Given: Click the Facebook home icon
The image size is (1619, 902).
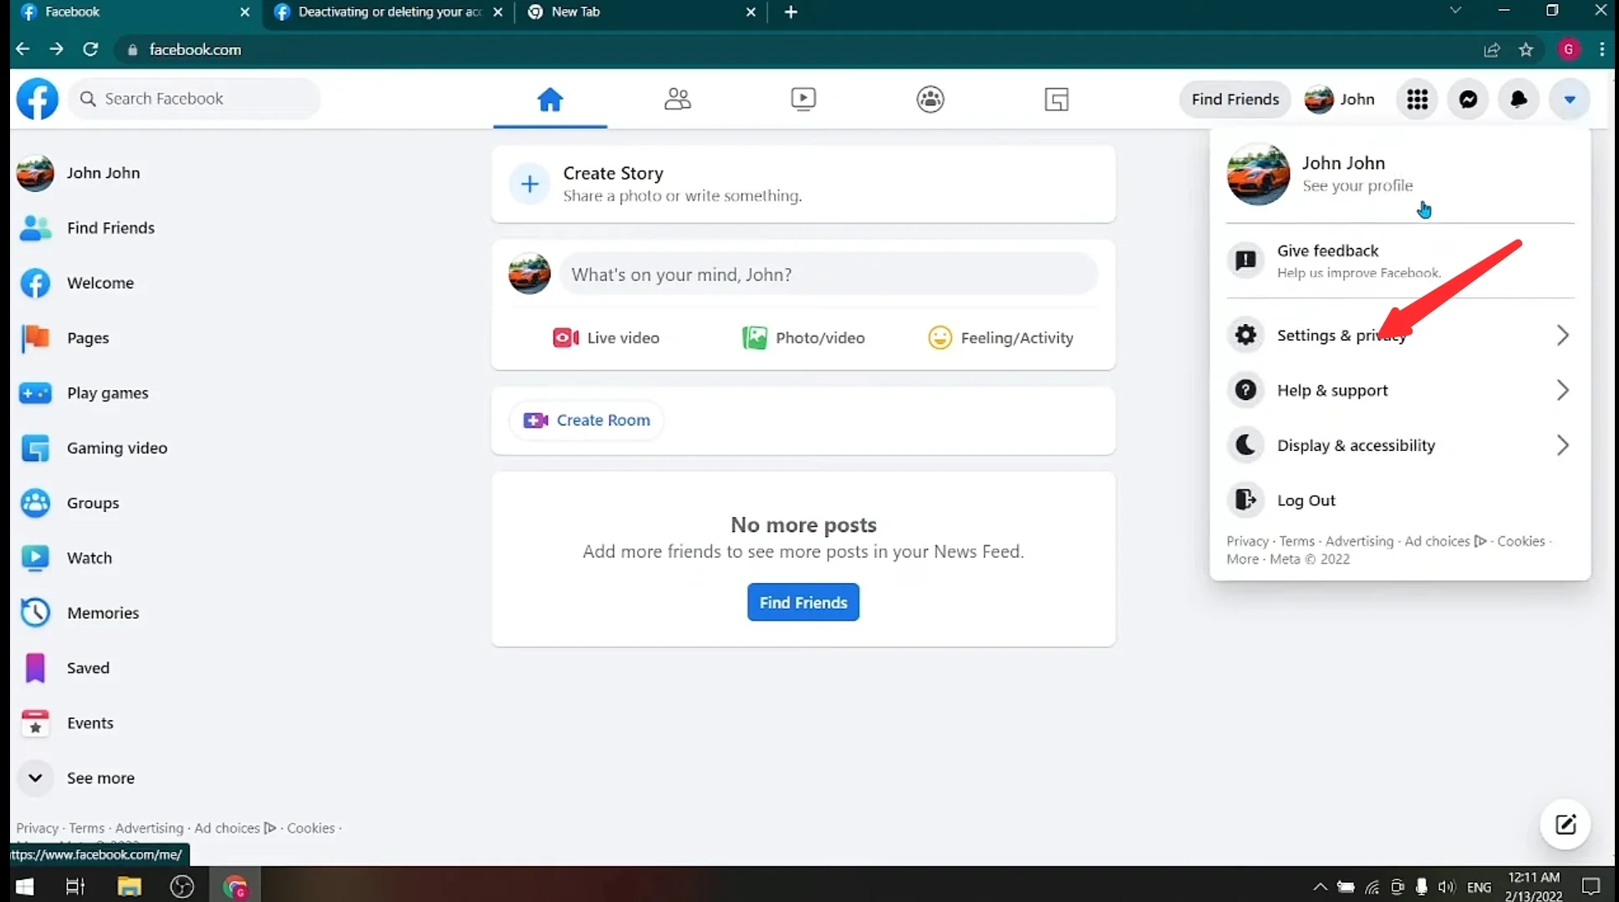Looking at the screenshot, I should tap(549, 99).
